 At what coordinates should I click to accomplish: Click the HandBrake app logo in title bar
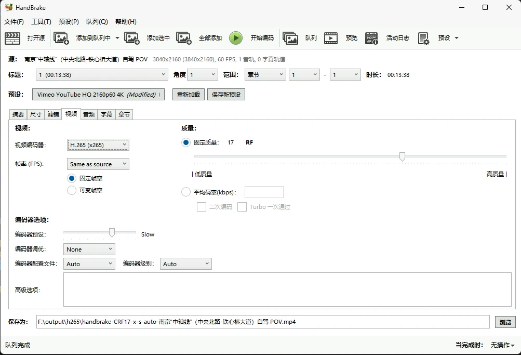[9, 7]
